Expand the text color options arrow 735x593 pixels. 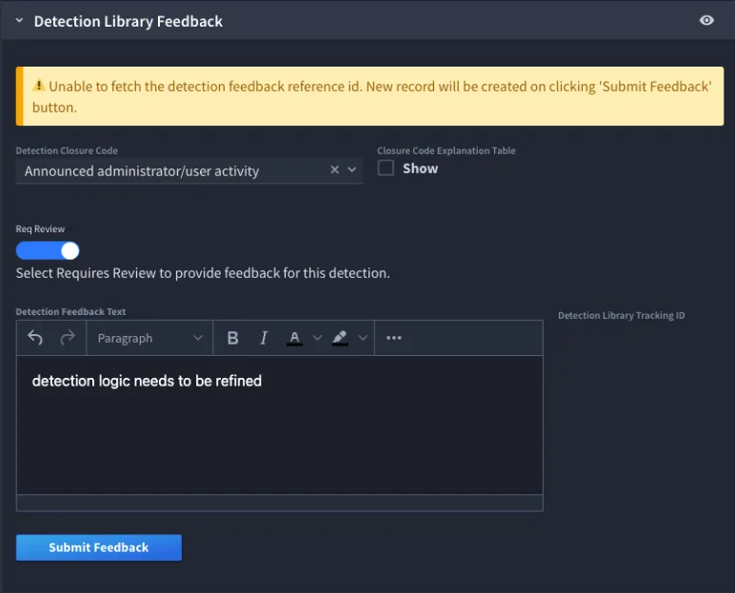[x=317, y=338]
